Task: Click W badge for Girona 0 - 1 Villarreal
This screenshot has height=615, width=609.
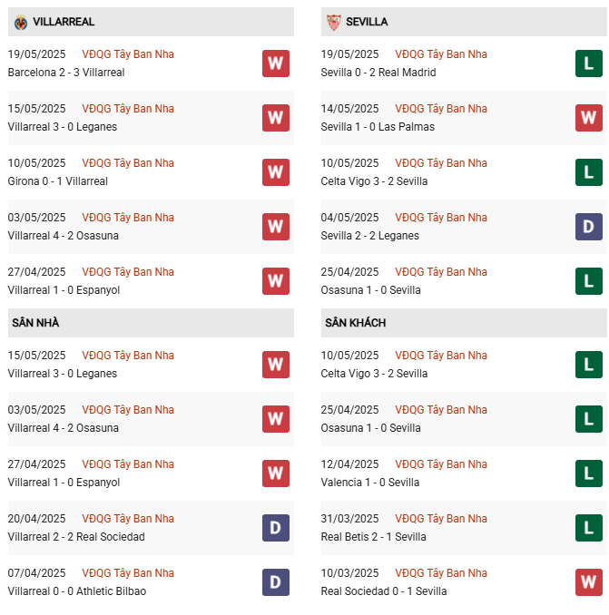Action: pos(276,172)
